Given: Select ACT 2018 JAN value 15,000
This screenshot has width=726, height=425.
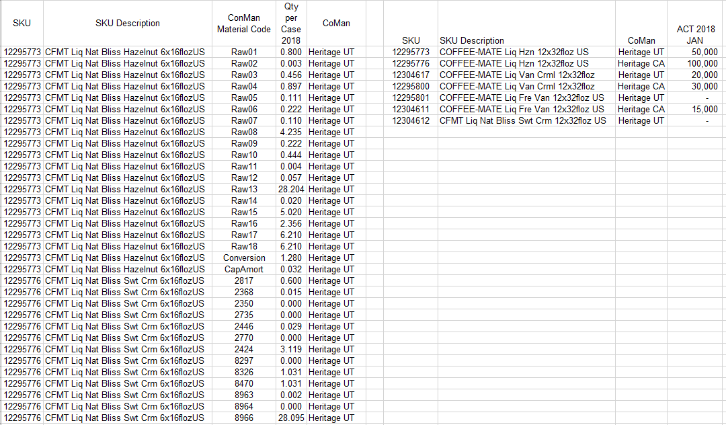Looking at the screenshot, I should point(696,109).
